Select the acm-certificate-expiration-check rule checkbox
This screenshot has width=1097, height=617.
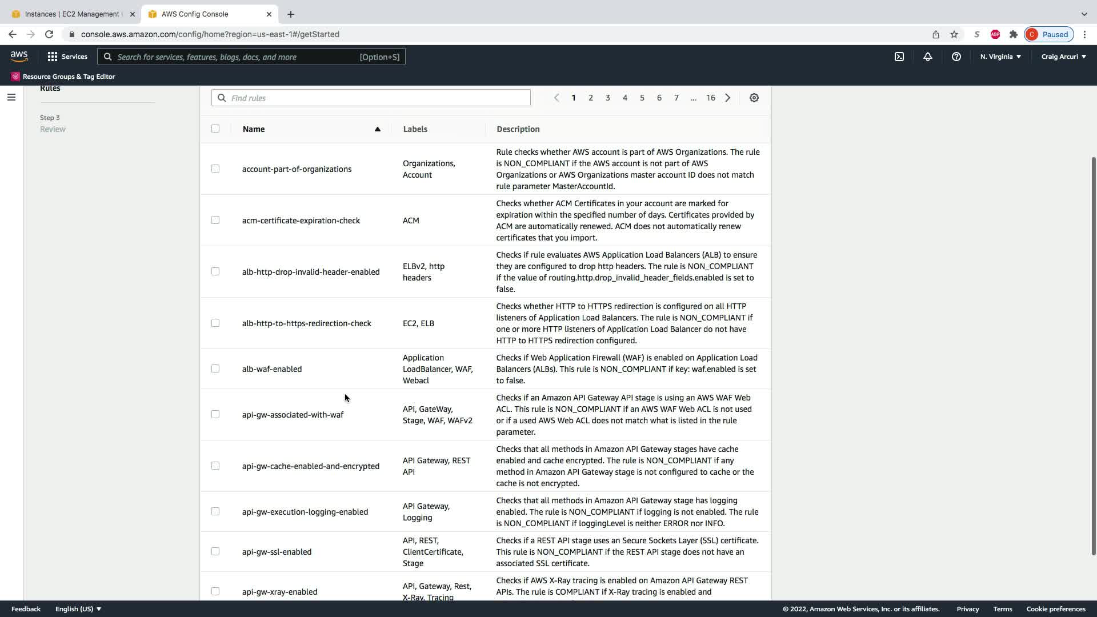(215, 220)
